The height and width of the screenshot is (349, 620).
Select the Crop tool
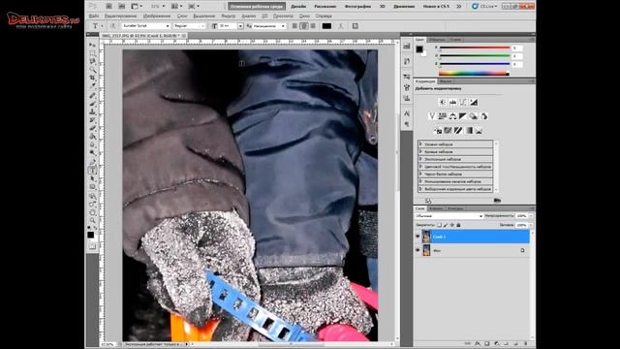pos(93,78)
